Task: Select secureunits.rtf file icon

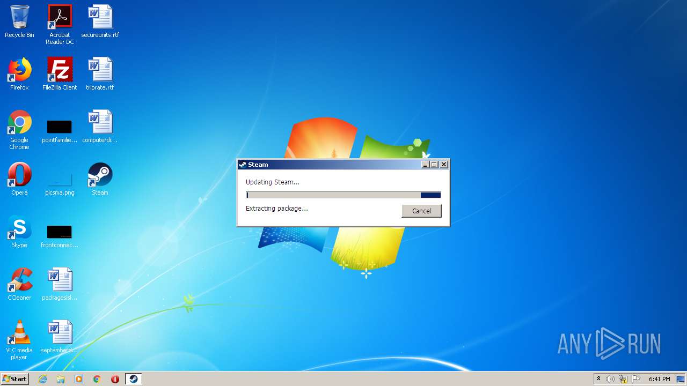Action: (x=100, y=21)
